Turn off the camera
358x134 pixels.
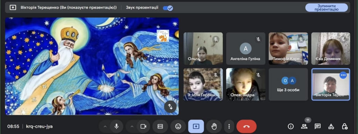143,126
